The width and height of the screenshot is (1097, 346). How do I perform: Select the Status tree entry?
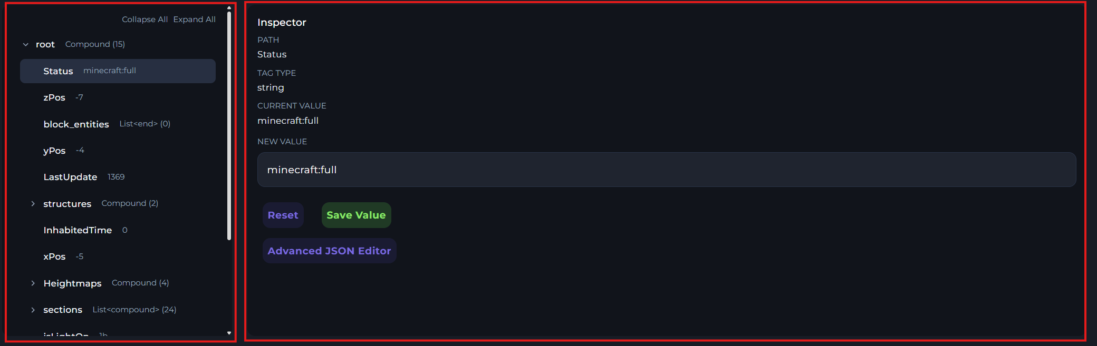coord(59,71)
